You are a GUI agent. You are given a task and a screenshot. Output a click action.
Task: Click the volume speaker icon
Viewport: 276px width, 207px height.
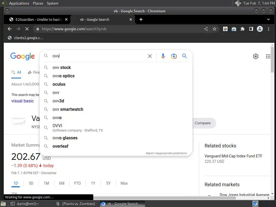[x=238, y=3]
